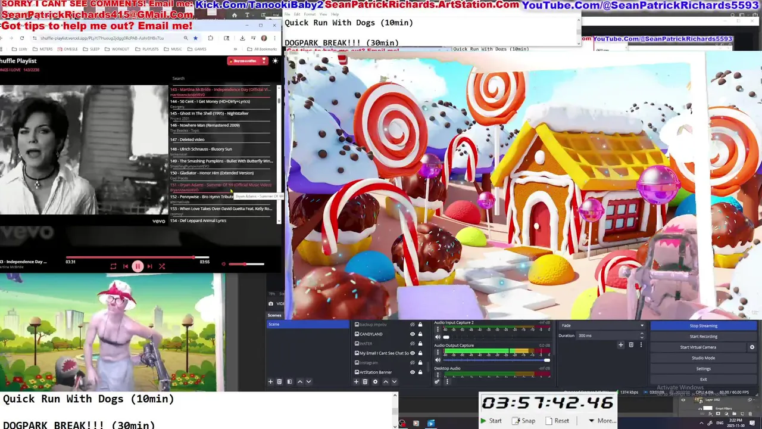Adjust the playlist player volume slider
This screenshot has width=762, height=429.
coord(246,264)
